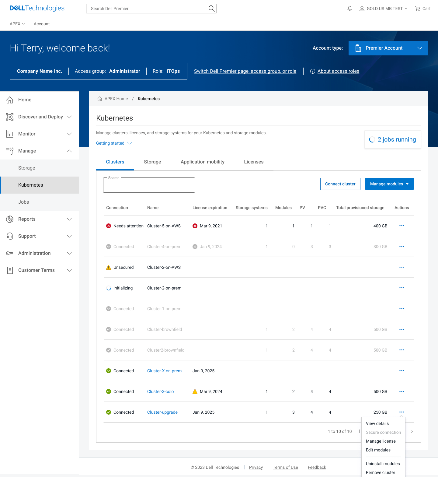Click the info icon beside About access roles
The image size is (438, 477).
(312, 71)
